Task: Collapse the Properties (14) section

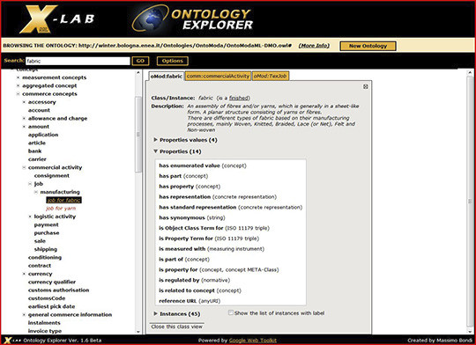Action: [x=155, y=151]
